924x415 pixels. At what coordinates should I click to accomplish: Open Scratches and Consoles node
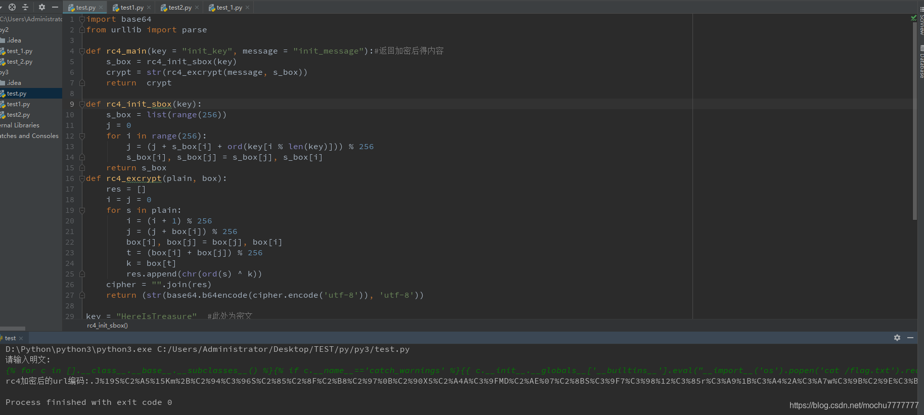point(29,136)
